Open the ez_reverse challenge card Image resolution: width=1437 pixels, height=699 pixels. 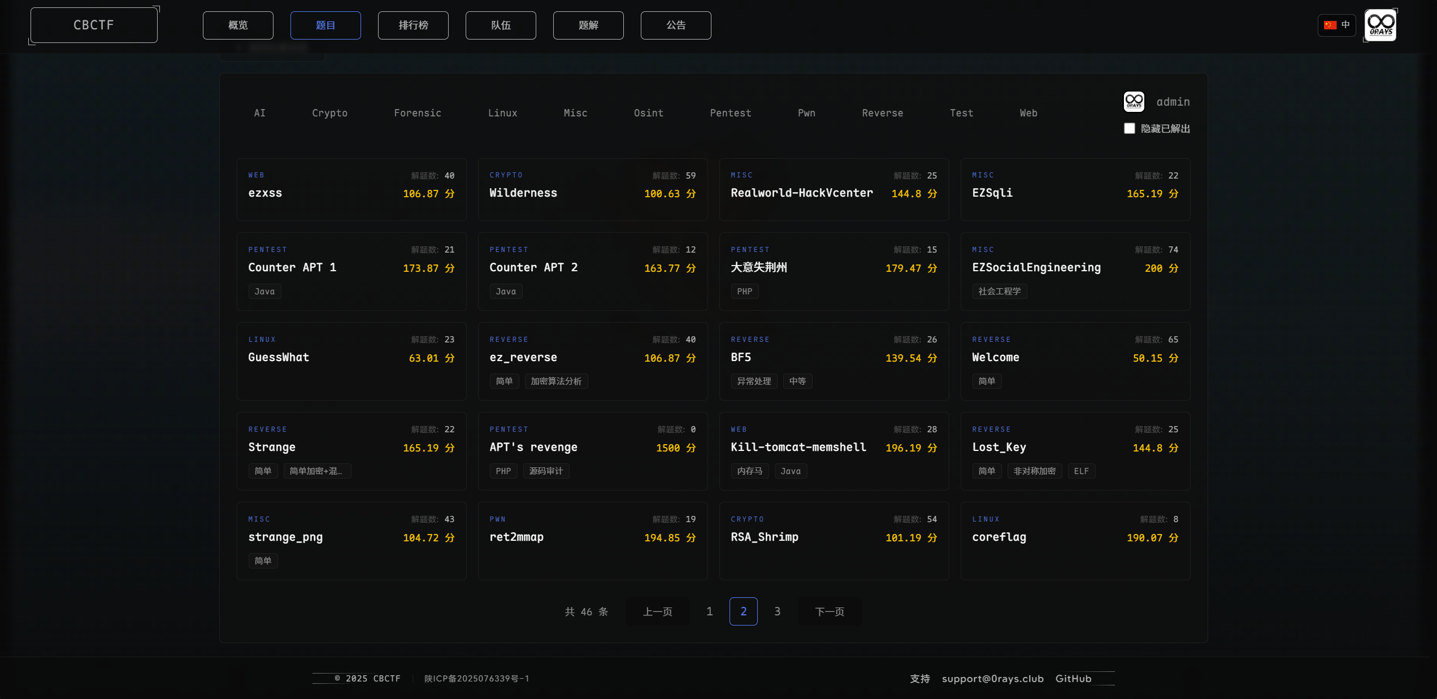coord(593,361)
